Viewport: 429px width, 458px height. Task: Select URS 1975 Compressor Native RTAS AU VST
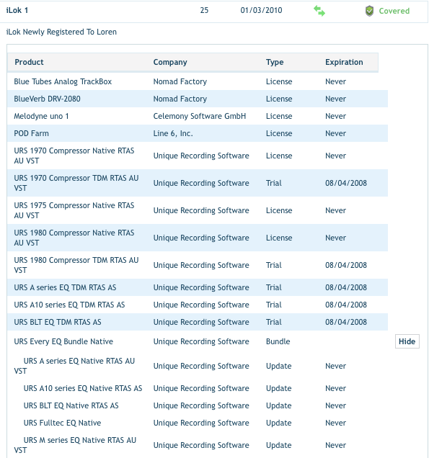74,210
